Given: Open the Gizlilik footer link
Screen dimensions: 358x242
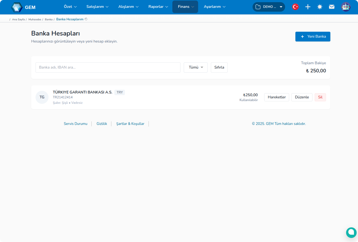Looking at the screenshot, I should pos(102,124).
